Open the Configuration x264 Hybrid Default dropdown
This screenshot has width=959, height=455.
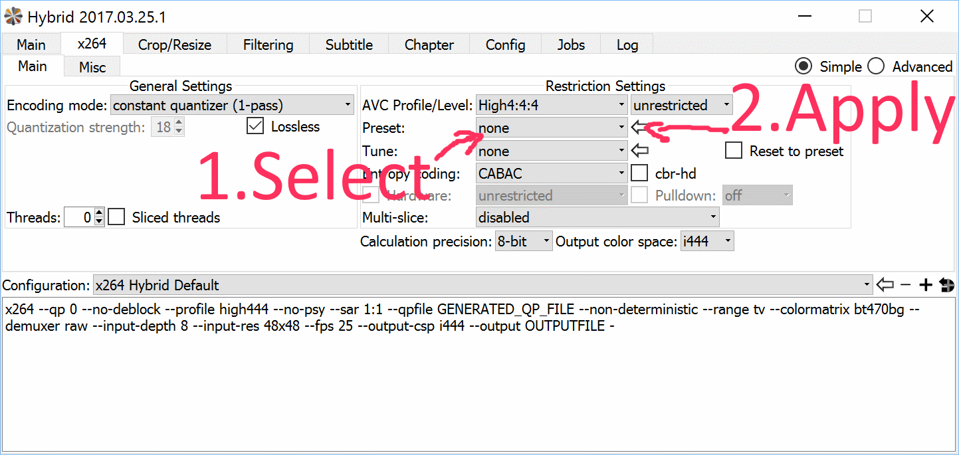[482, 285]
